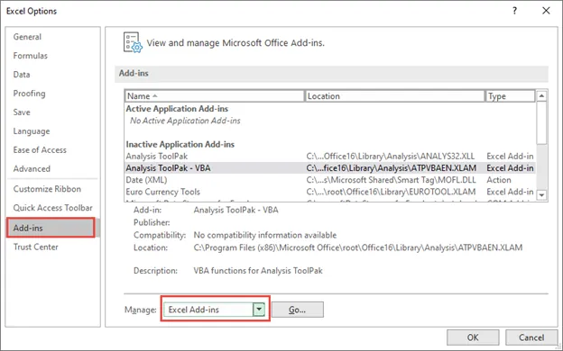Click the MOFL.DLL location cell
563x351 pixels.
[391, 180]
